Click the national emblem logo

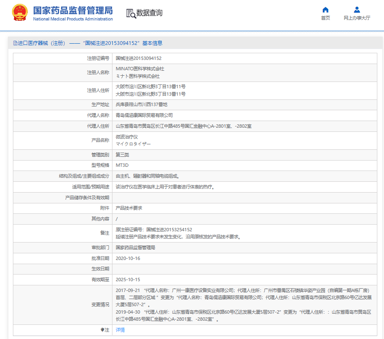(20, 13)
